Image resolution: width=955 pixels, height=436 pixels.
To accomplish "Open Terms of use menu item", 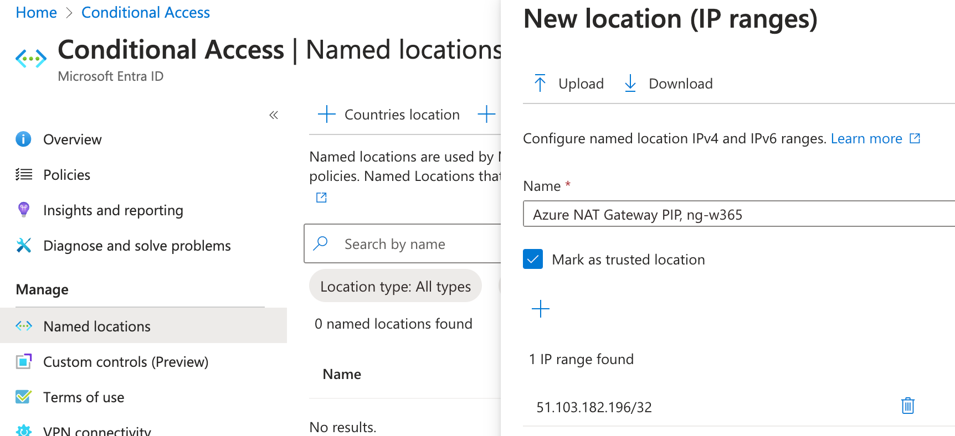I will (83, 397).
